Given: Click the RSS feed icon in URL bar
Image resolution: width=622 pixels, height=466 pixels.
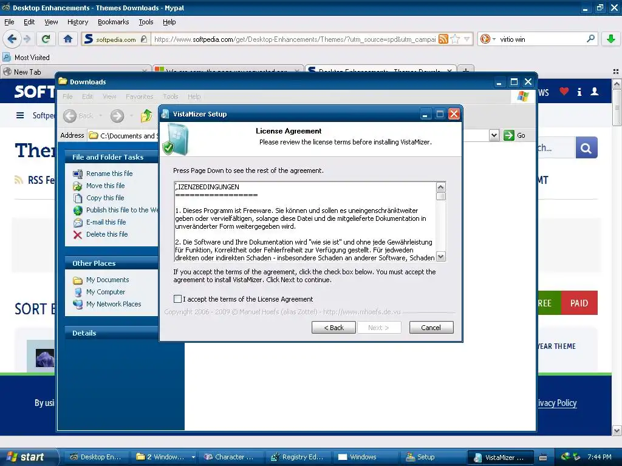Looking at the screenshot, I should tap(443, 39).
